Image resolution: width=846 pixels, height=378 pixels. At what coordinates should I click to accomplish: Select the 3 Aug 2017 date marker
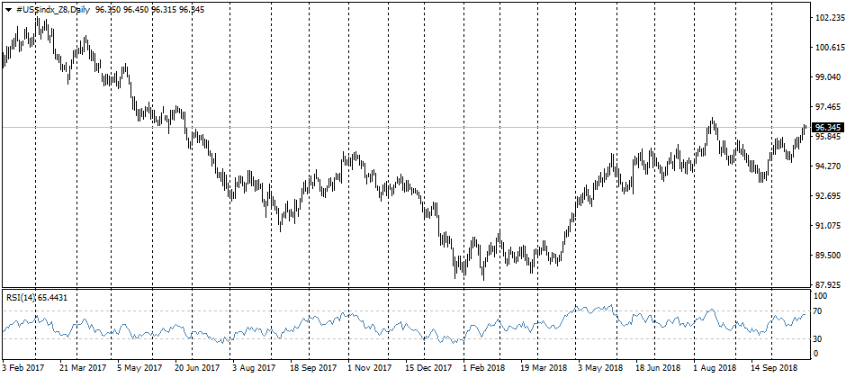click(254, 368)
